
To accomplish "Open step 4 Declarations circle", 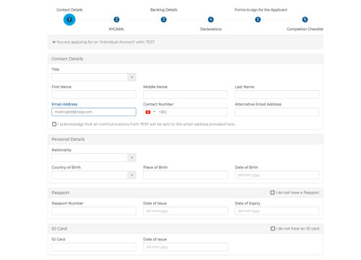I will (211, 19).
